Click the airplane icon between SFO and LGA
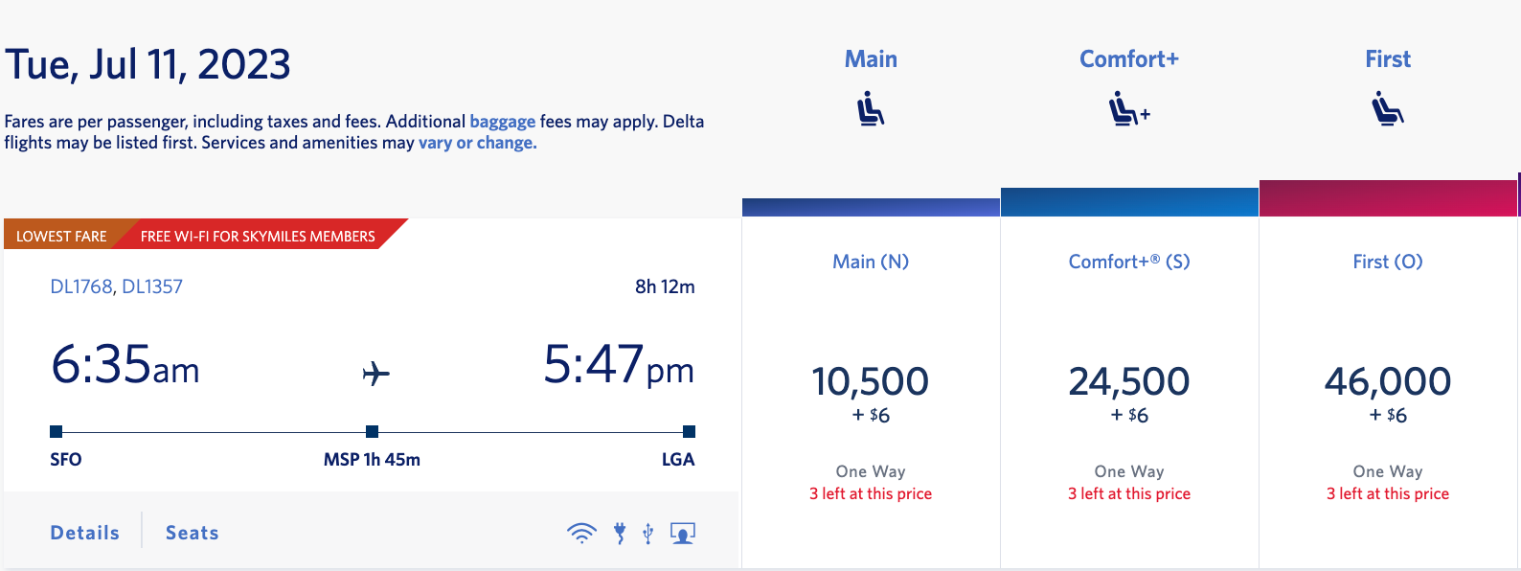The image size is (1521, 571). tap(375, 374)
